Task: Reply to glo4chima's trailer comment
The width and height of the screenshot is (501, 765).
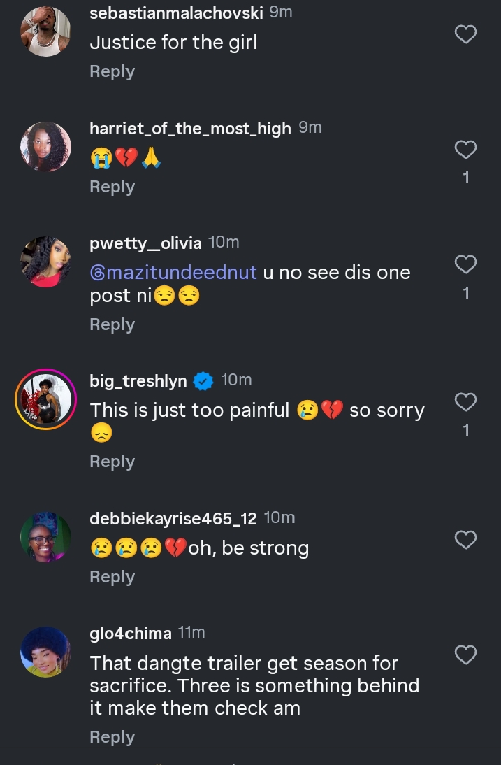Action: 112,737
